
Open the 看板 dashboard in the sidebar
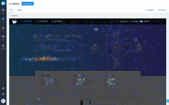pyautogui.click(x=3, y=11)
